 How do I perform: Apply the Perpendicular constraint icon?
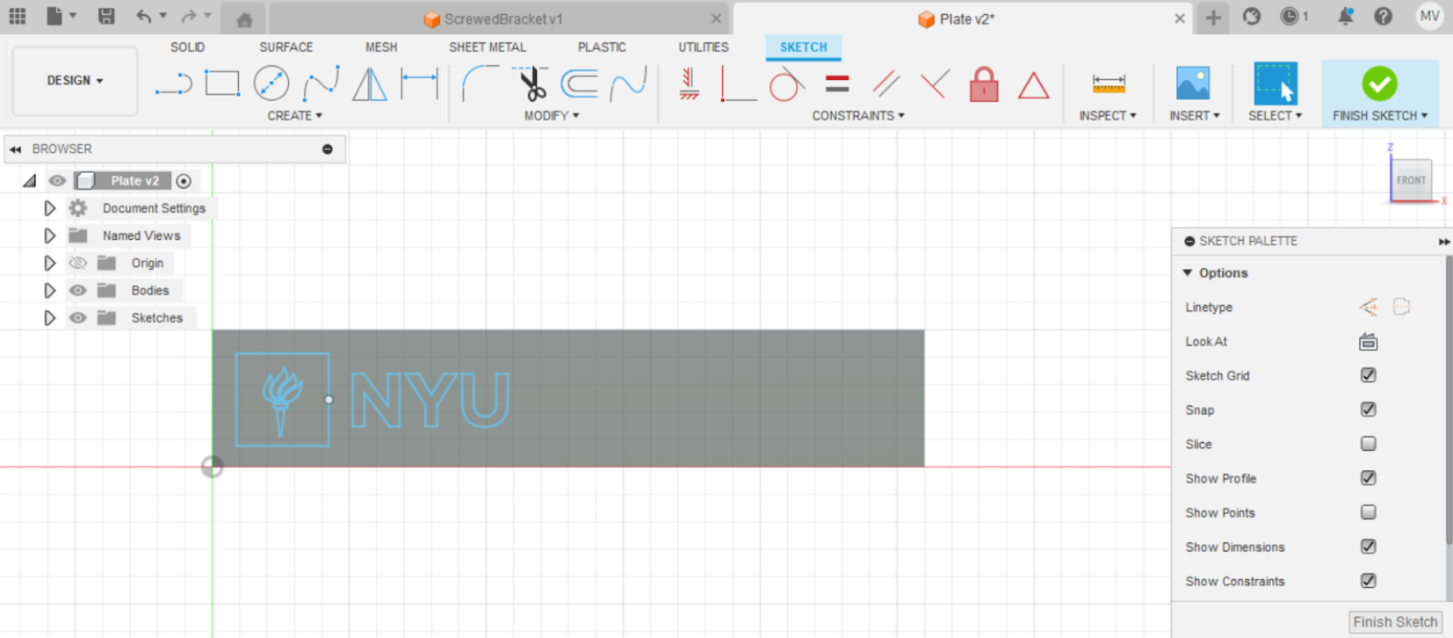pyautogui.click(x=738, y=84)
